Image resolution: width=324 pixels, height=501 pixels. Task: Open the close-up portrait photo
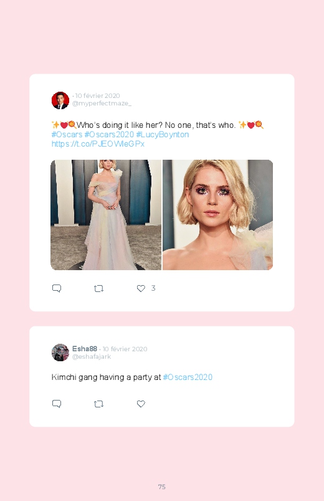click(217, 215)
